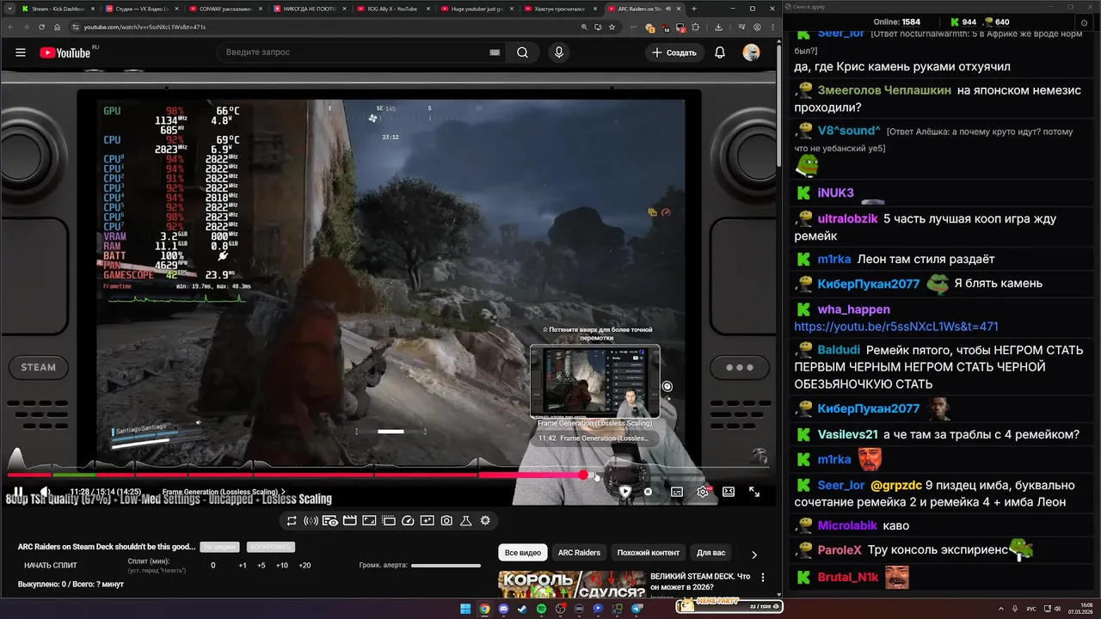
Task: Toggle the loop icon in the extension toolbar
Action: tap(292, 520)
